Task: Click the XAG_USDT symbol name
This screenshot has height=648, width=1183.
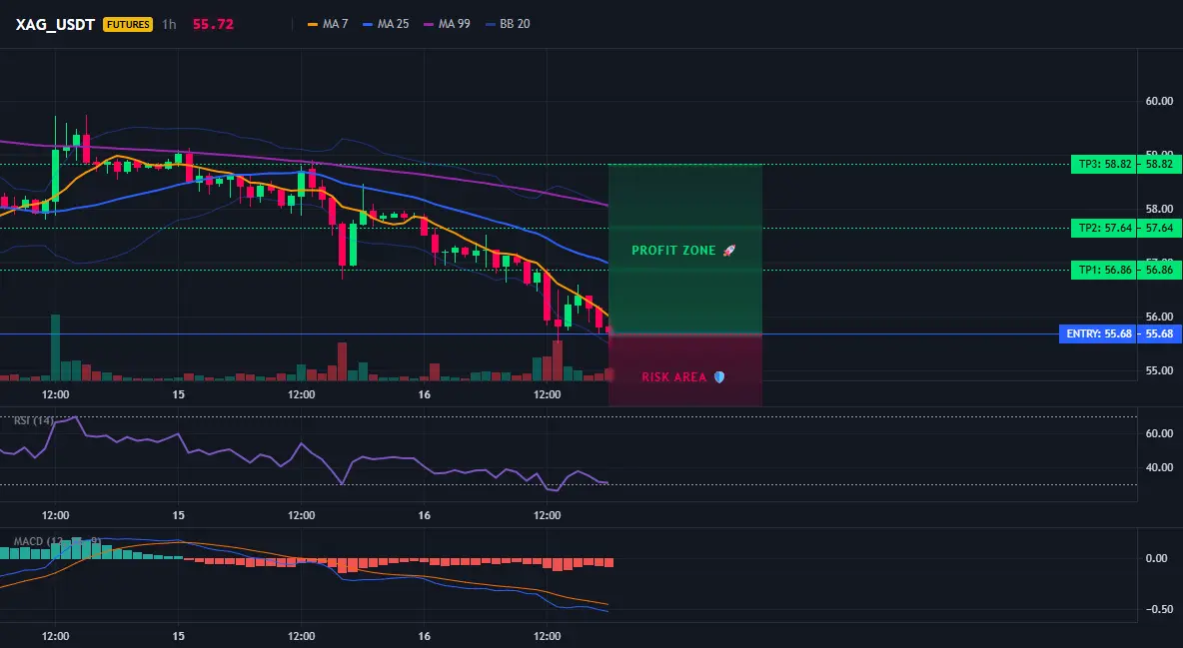Action: tap(55, 24)
